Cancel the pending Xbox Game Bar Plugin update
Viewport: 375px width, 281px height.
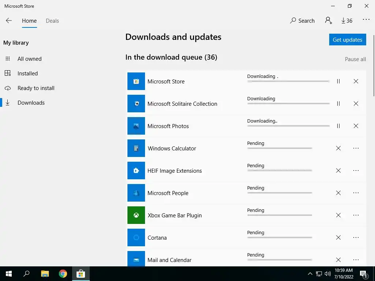pos(338,215)
